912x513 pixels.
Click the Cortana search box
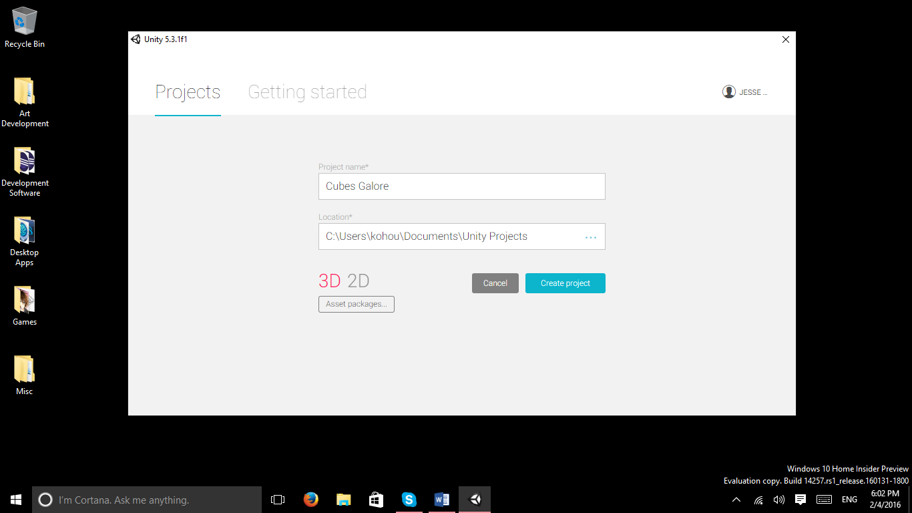click(x=147, y=500)
